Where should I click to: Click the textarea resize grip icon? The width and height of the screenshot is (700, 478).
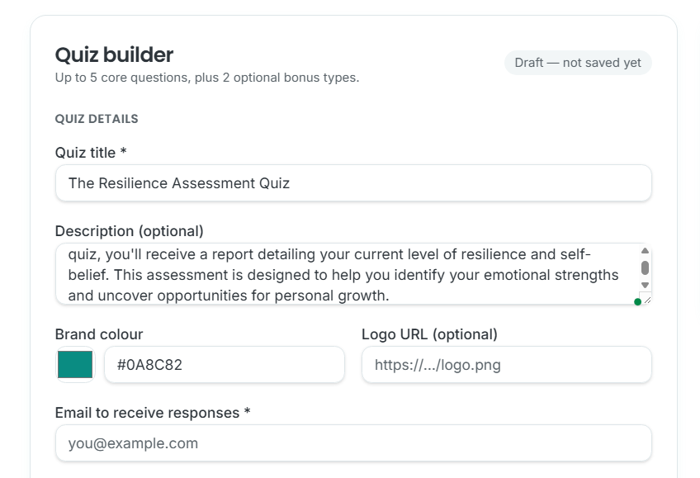(x=647, y=300)
